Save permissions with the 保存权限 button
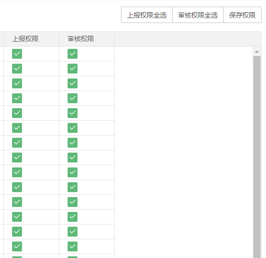This screenshot has width=266, height=258. (x=242, y=15)
